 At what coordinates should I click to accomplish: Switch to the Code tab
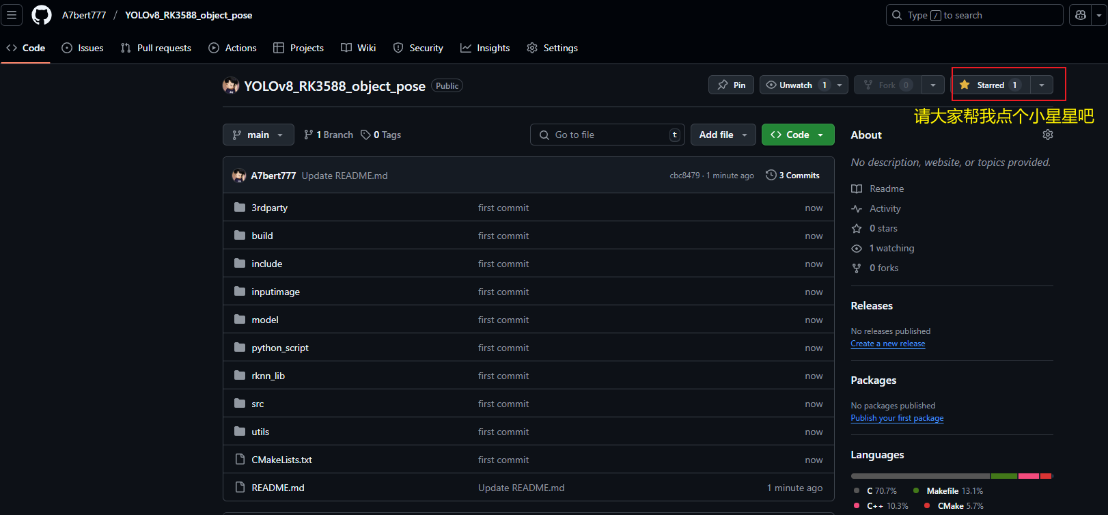(26, 48)
